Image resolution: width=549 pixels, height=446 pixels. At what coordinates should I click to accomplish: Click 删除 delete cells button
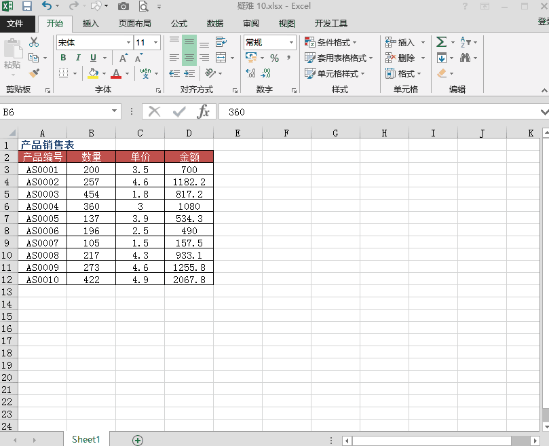click(400, 58)
